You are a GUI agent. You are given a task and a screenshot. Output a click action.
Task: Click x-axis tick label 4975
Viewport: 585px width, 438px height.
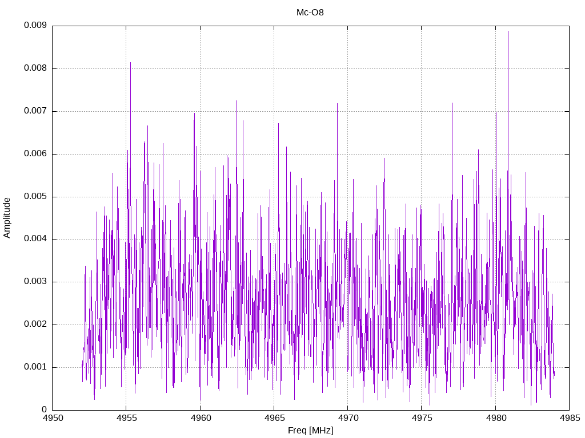point(422,418)
